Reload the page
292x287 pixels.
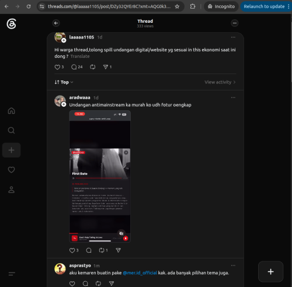coord(29,6)
